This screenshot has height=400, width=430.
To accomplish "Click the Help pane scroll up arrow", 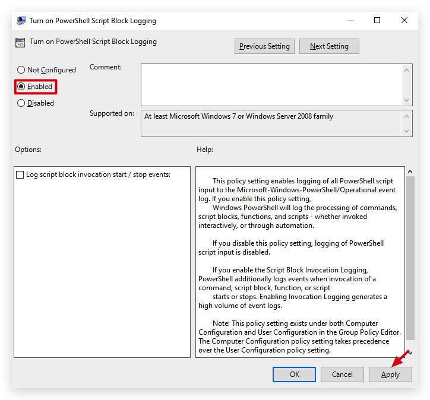I will (x=410, y=172).
